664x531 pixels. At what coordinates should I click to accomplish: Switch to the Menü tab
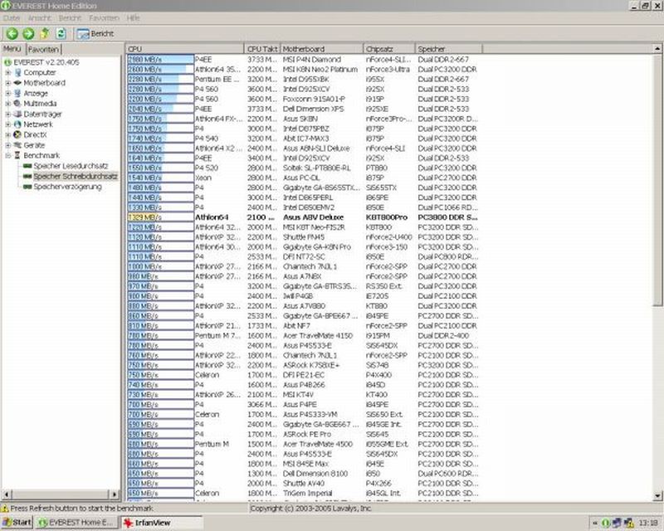pos(12,49)
